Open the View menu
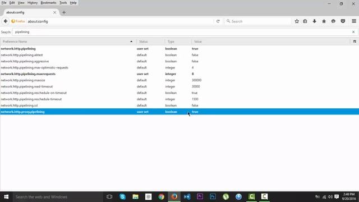The image size is (359, 202). (x=21, y=3)
